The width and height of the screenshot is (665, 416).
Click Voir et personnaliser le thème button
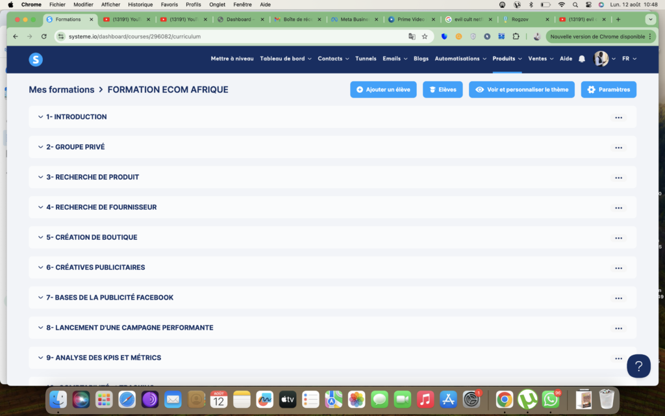tap(521, 90)
